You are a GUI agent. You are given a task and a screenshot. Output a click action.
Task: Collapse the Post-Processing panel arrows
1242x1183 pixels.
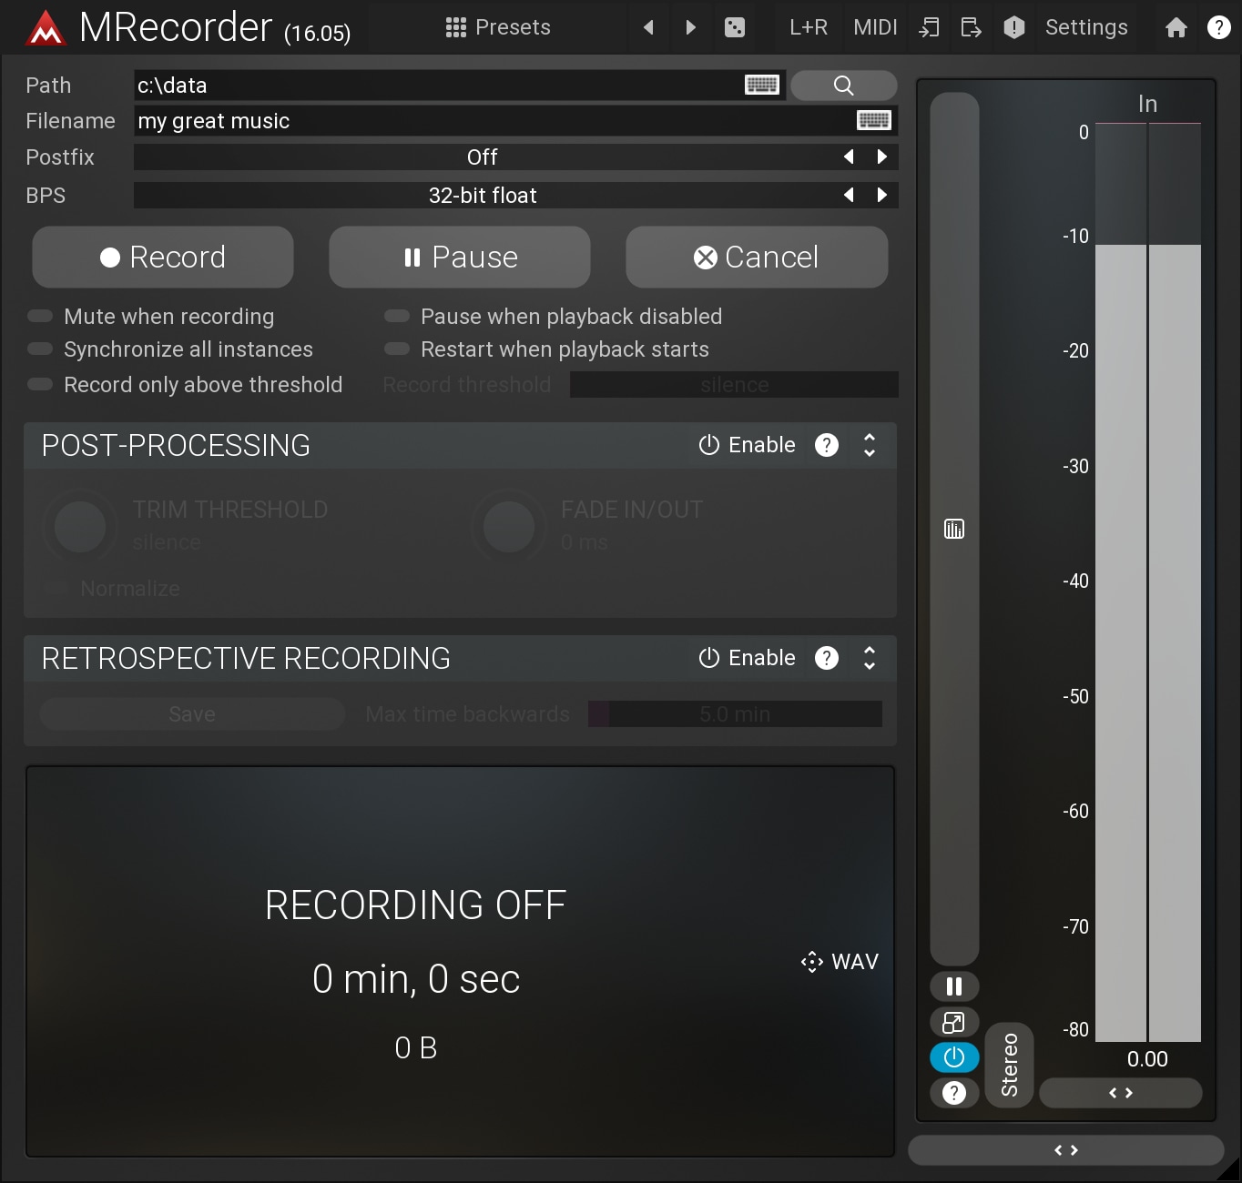[x=870, y=445]
